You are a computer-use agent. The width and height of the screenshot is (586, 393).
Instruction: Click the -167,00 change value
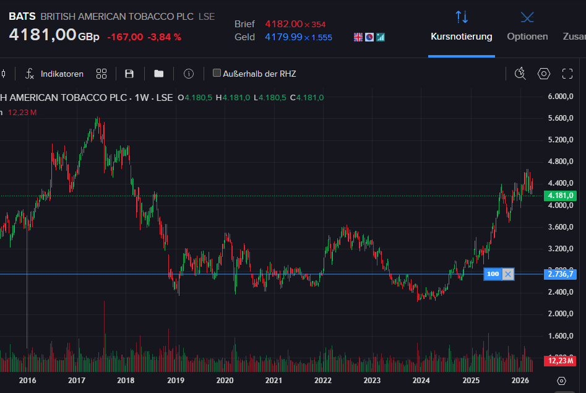(x=125, y=37)
